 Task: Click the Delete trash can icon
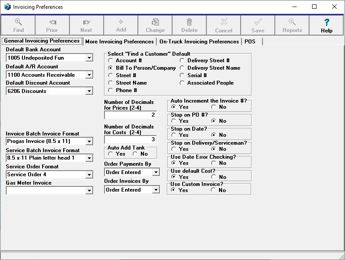[x=190, y=22]
